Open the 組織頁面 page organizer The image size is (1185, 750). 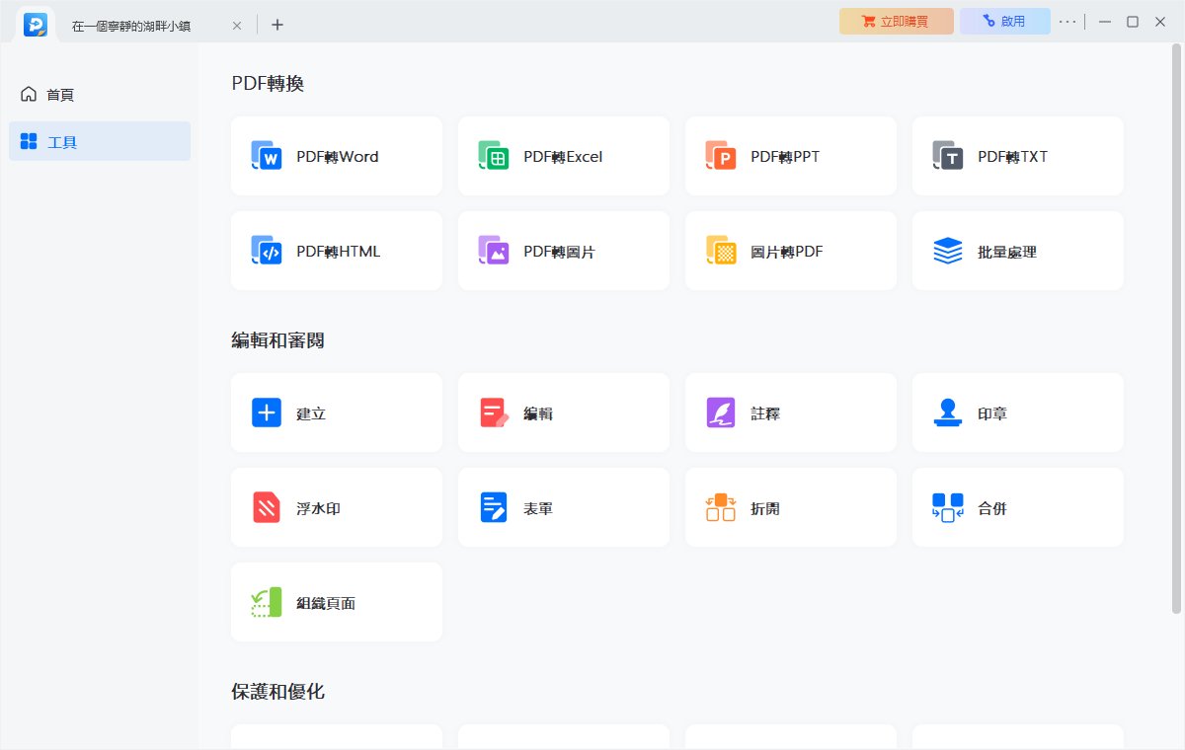[x=336, y=602]
